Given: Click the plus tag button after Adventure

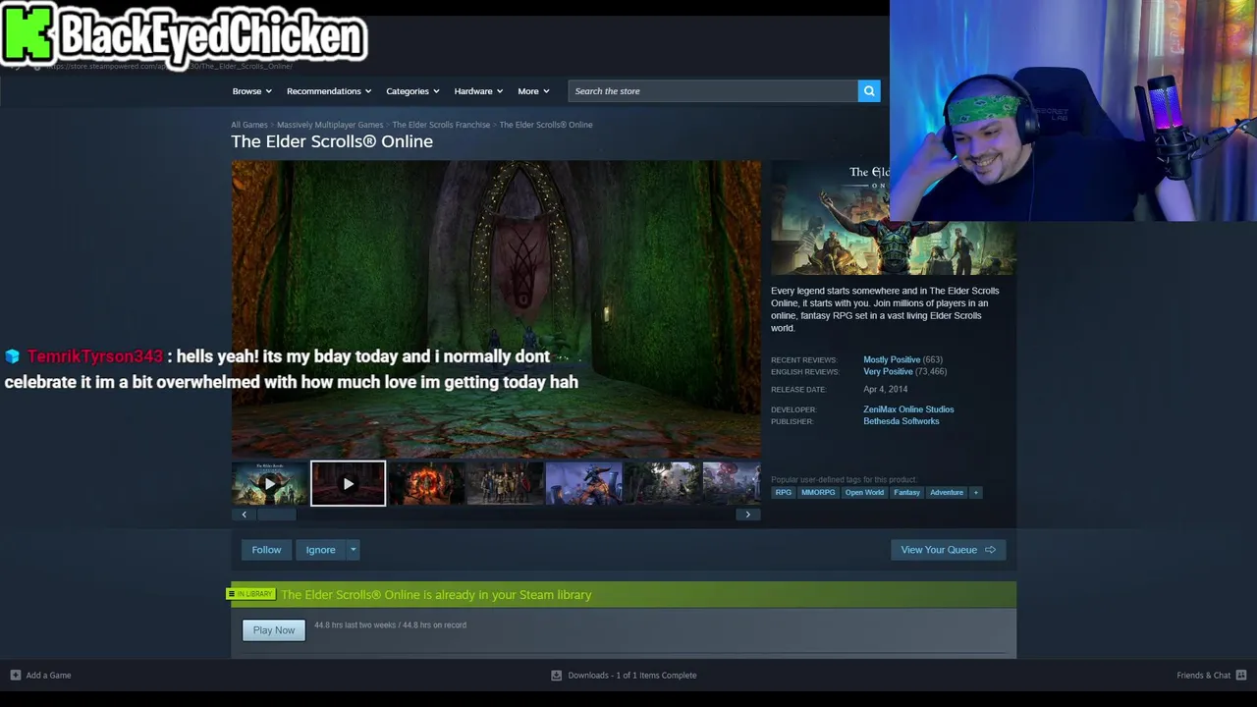Looking at the screenshot, I should [x=975, y=492].
